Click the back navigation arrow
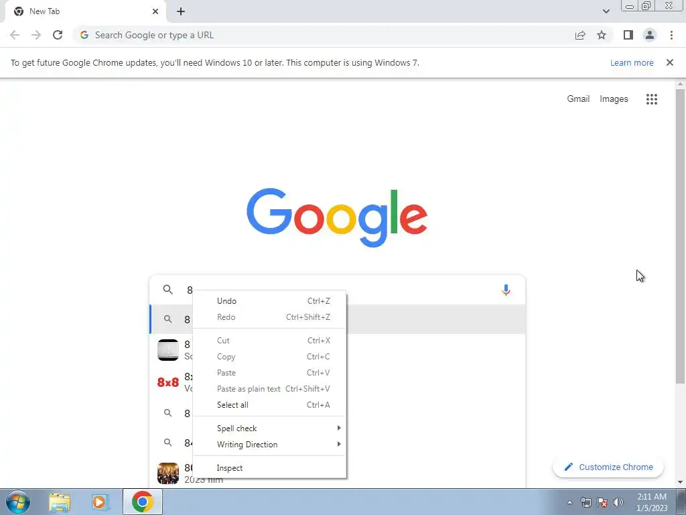This screenshot has height=515, width=686. pos(15,35)
